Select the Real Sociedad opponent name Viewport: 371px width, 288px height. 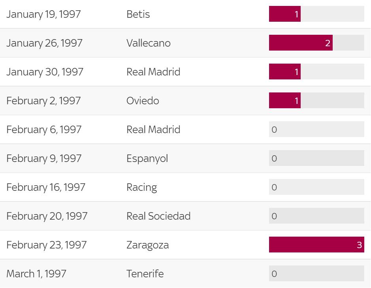pos(158,216)
